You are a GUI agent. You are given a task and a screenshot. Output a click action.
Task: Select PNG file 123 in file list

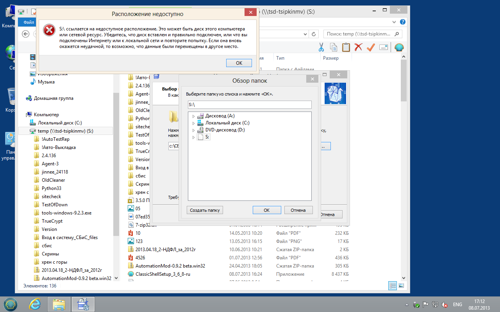pos(139,241)
